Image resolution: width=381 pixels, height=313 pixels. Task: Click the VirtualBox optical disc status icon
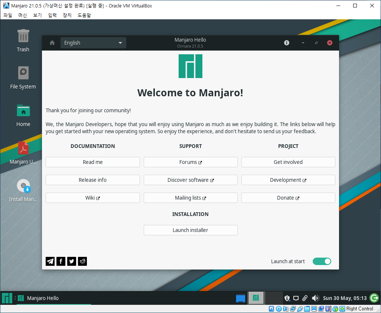coord(279,309)
